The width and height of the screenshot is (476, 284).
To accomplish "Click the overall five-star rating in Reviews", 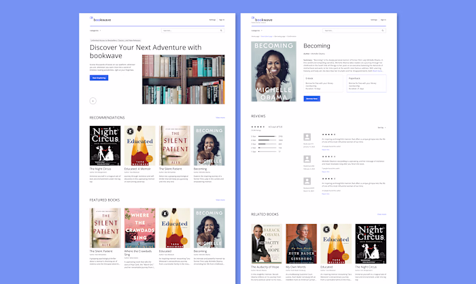I will pyautogui.click(x=258, y=127).
